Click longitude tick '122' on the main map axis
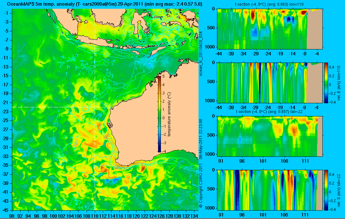 pos(145,216)
